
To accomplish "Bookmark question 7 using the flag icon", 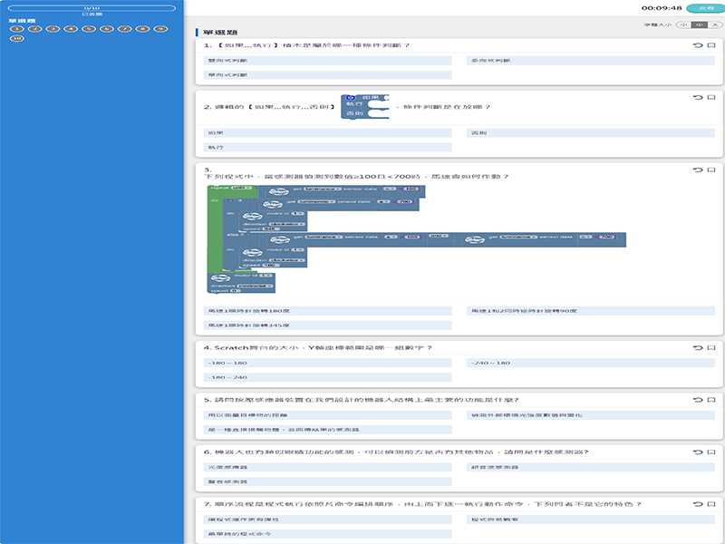I will click(711, 502).
